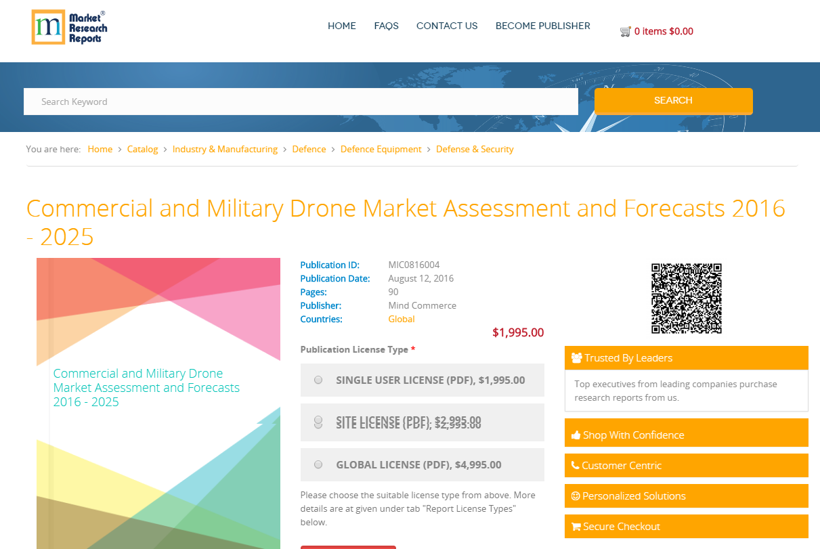The width and height of the screenshot is (820, 549).
Task: Open the shopping cart icon in header
Action: (x=624, y=30)
